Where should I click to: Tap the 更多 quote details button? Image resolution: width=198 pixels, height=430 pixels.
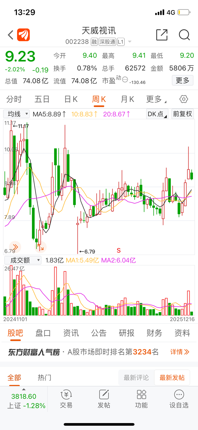[x=183, y=80]
